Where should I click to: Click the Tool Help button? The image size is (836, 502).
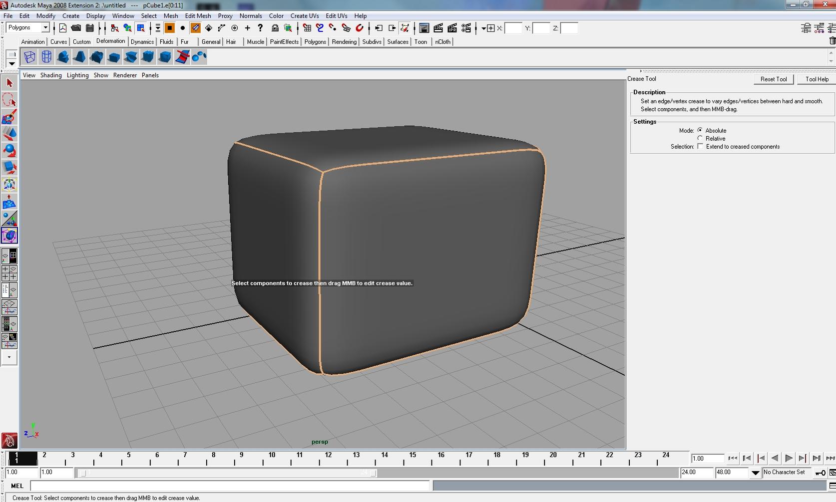point(817,79)
